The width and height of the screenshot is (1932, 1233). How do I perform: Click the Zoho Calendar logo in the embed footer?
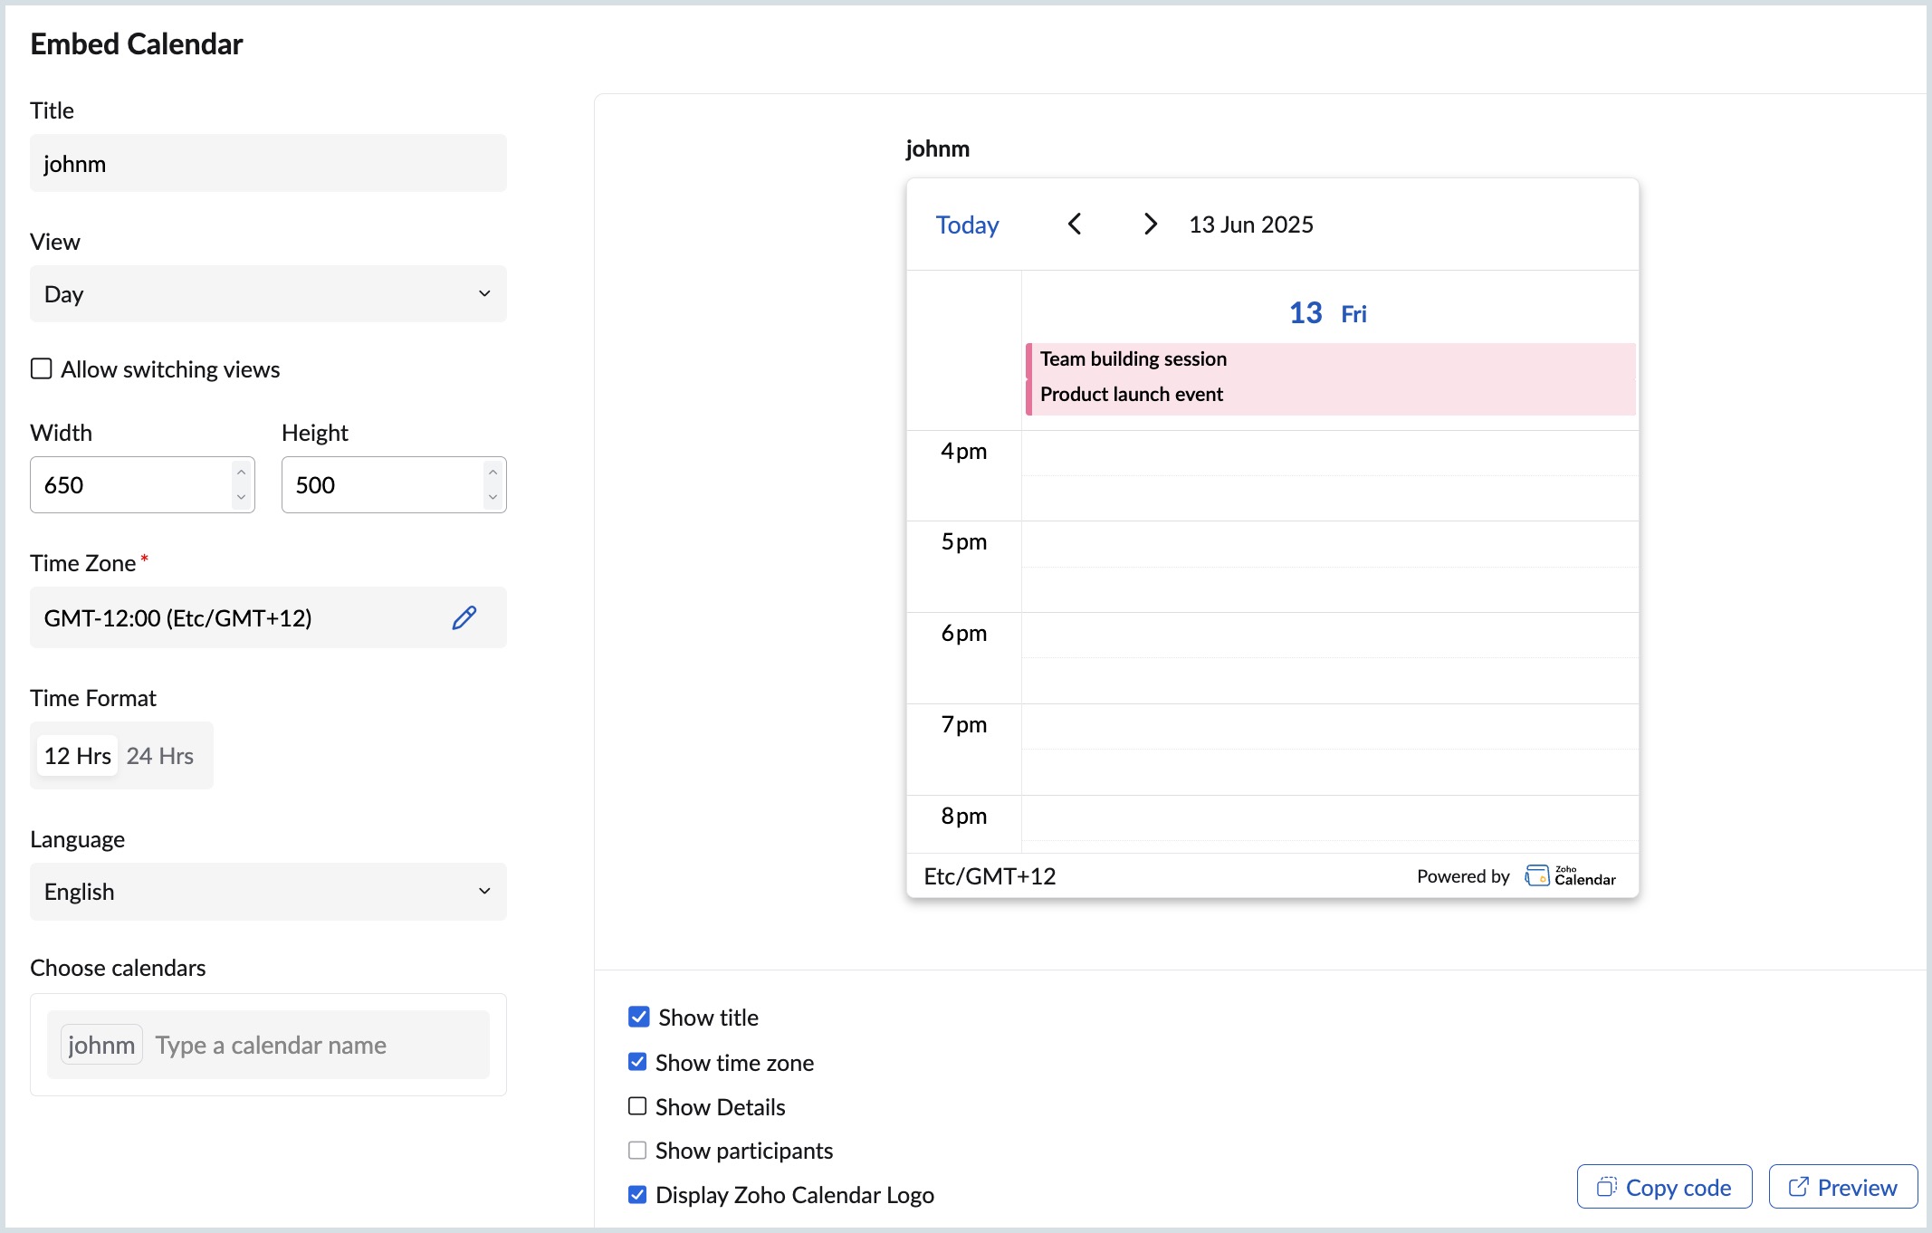(x=1570, y=875)
